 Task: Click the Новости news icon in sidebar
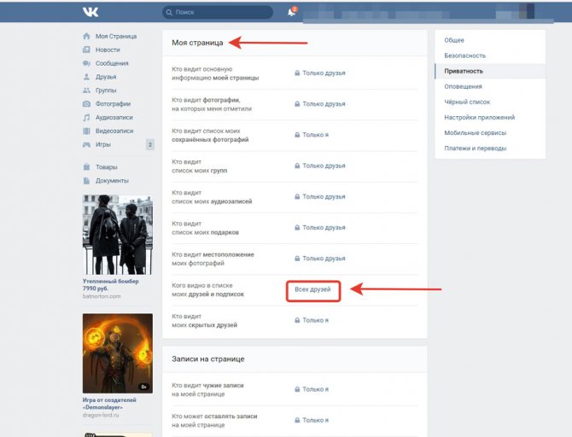86,50
